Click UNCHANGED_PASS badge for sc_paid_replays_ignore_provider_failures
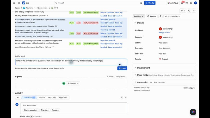 pyautogui.click(x=91, y=44)
